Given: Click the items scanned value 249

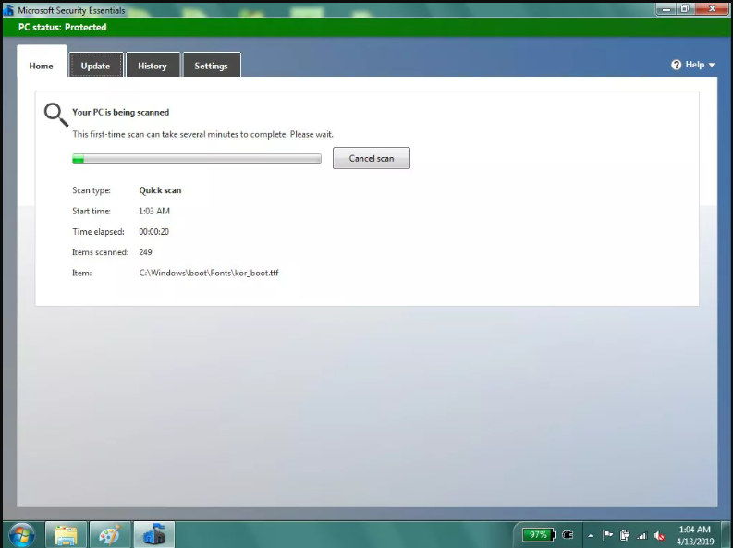Looking at the screenshot, I should (x=145, y=251).
